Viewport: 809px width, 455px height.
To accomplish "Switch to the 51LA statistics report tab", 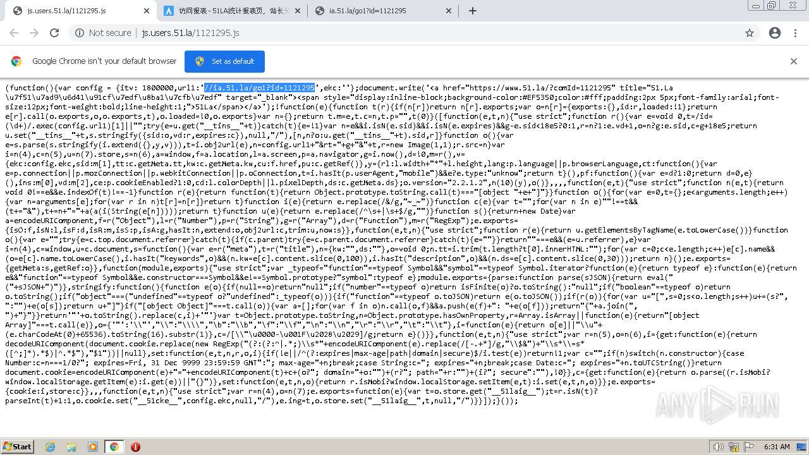I will click(231, 11).
